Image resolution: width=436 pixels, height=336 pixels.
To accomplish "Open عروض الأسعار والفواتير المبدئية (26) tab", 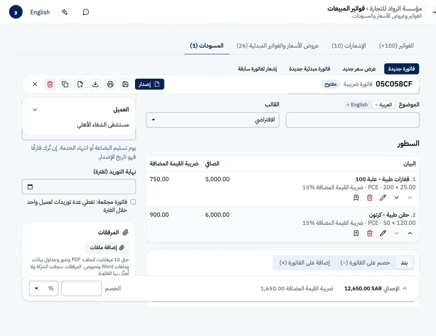I will pos(278,46).
